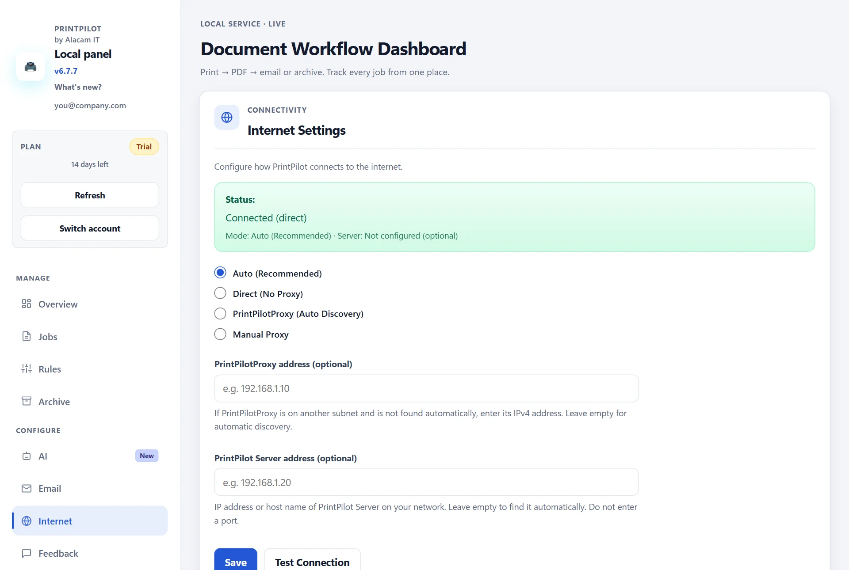
Task: Click the AI robot icon
Action: (27, 456)
